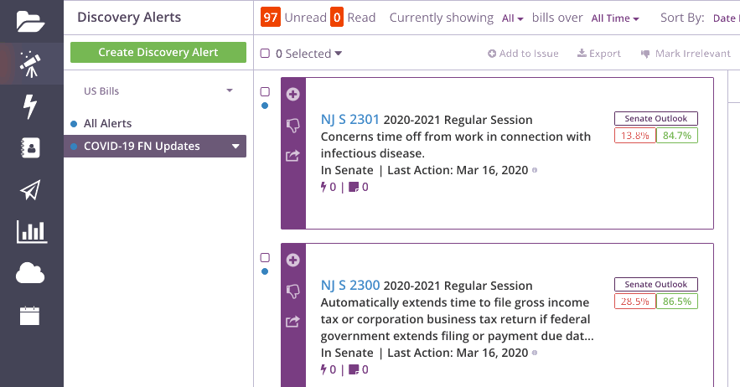Open the NJ S 2301 bill link
740x387 pixels.
coord(349,120)
